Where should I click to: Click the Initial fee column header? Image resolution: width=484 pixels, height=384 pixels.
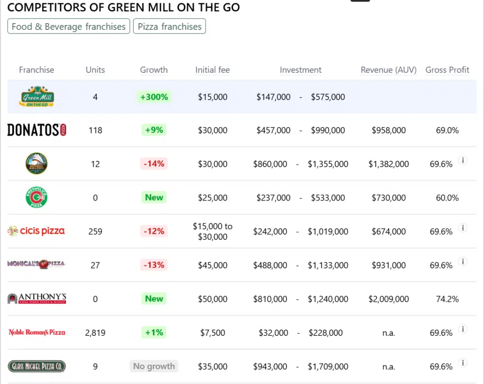click(212, 70)
